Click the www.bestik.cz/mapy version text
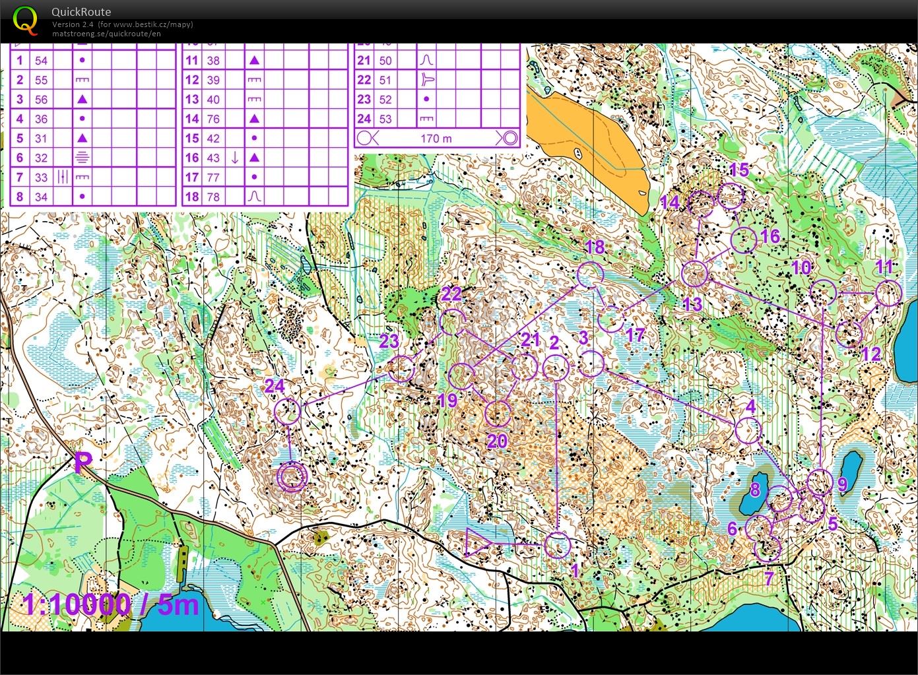This screenshot has height=675, width=918. click(122, 24)
